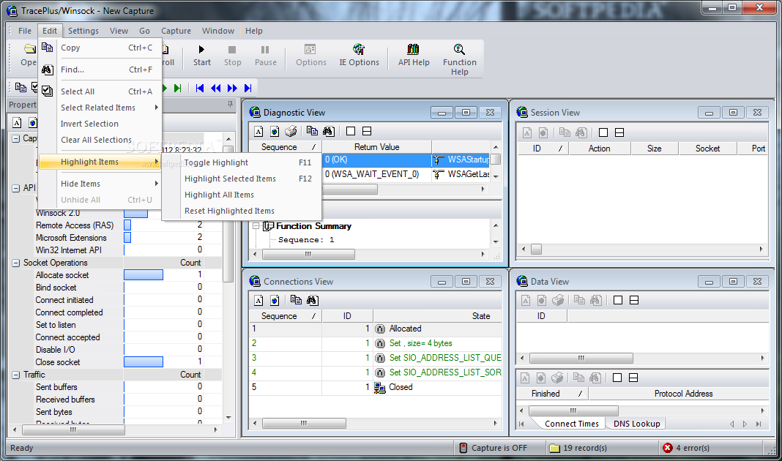
Task: Select Toggle Highlight submenu item
Action: coord(242,162)
